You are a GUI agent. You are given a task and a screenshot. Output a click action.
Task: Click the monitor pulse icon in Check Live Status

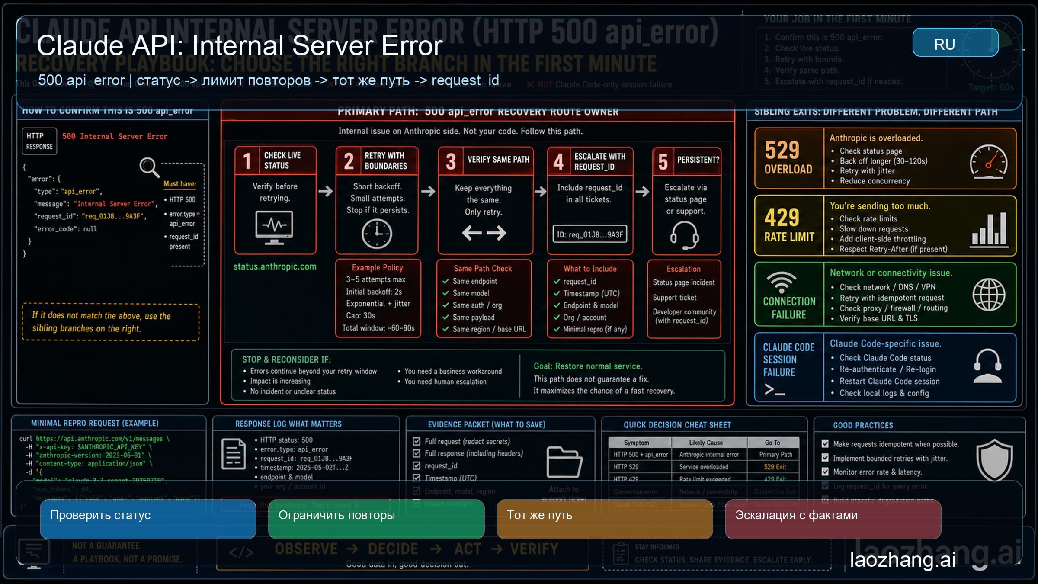coord(274,228)
